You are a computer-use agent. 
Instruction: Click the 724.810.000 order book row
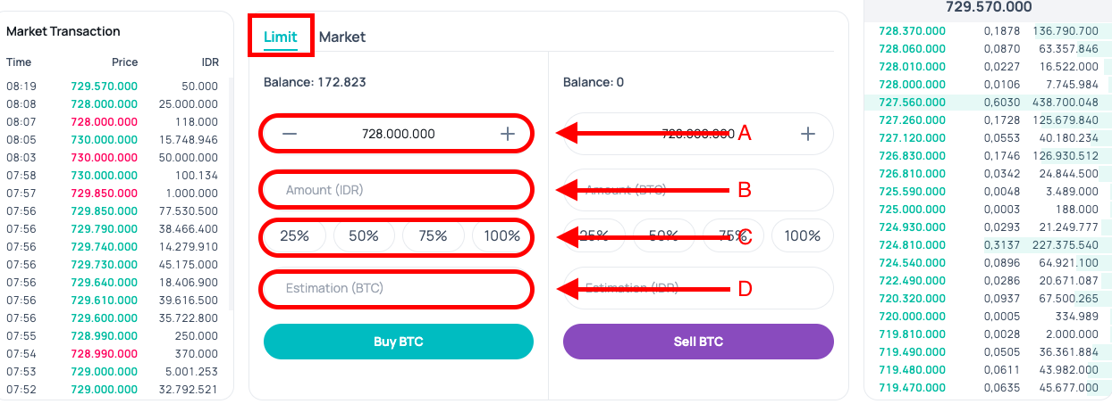988,245
